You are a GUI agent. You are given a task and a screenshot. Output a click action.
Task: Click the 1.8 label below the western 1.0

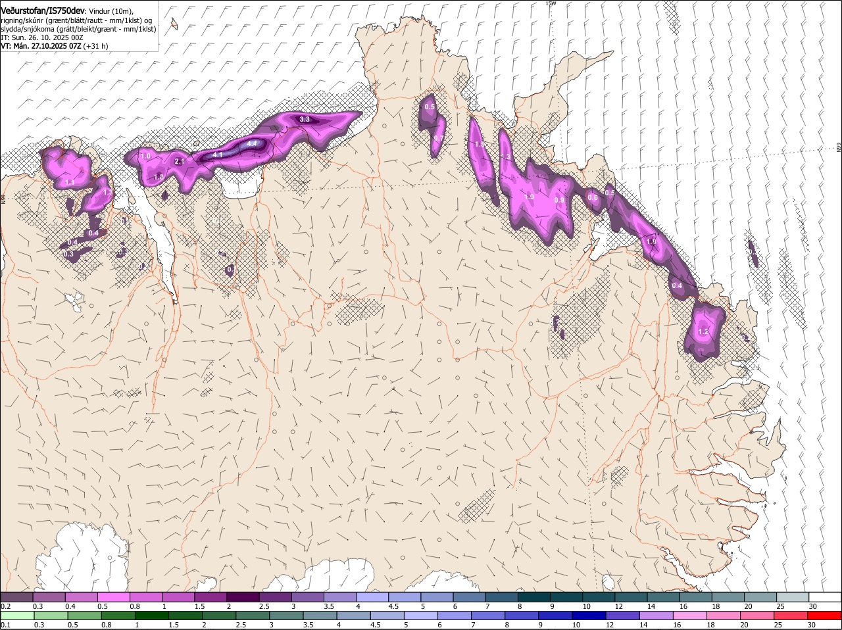(x=159, y=177)
